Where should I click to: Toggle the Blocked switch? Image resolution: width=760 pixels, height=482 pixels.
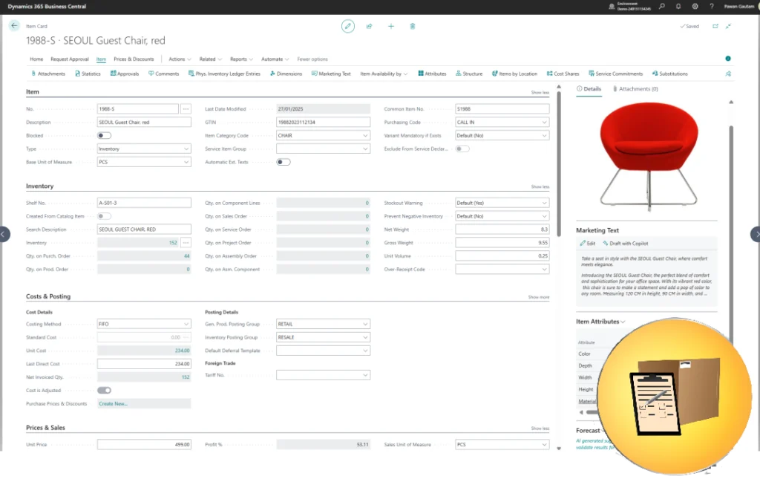(x=104, y=135)
